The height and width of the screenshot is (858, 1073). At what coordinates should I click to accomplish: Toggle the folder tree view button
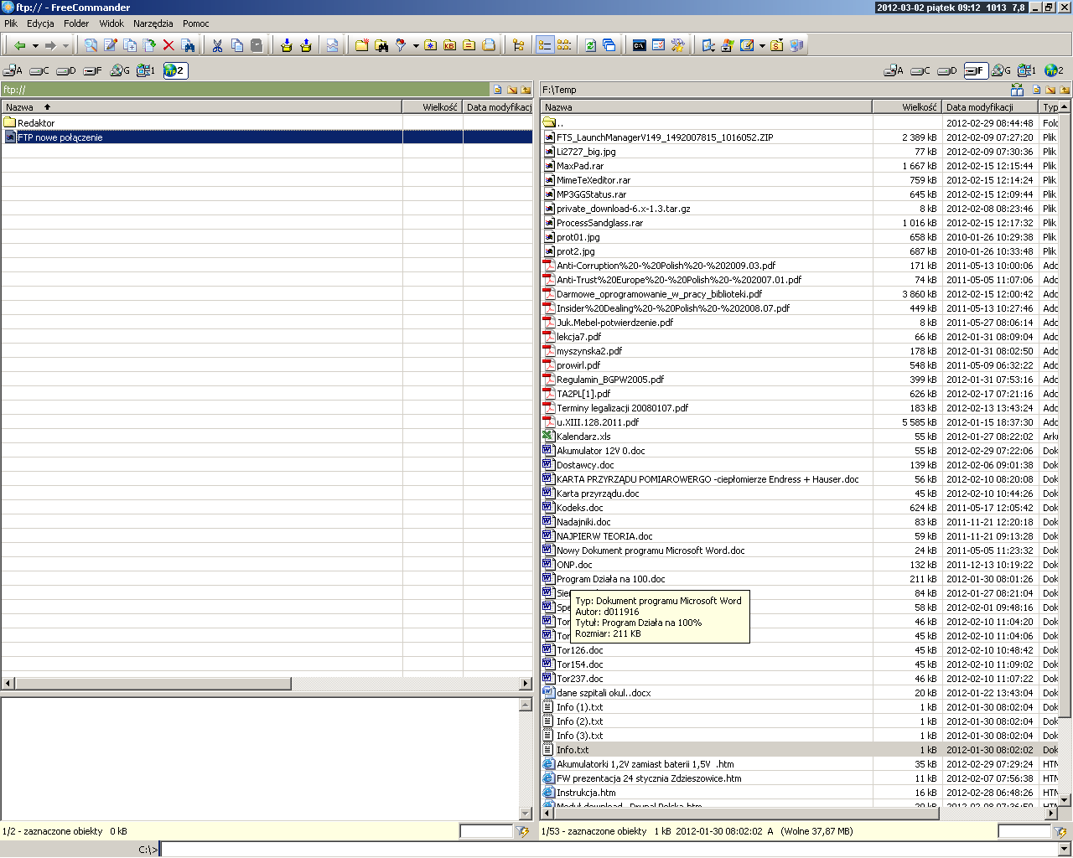(518, 45)
